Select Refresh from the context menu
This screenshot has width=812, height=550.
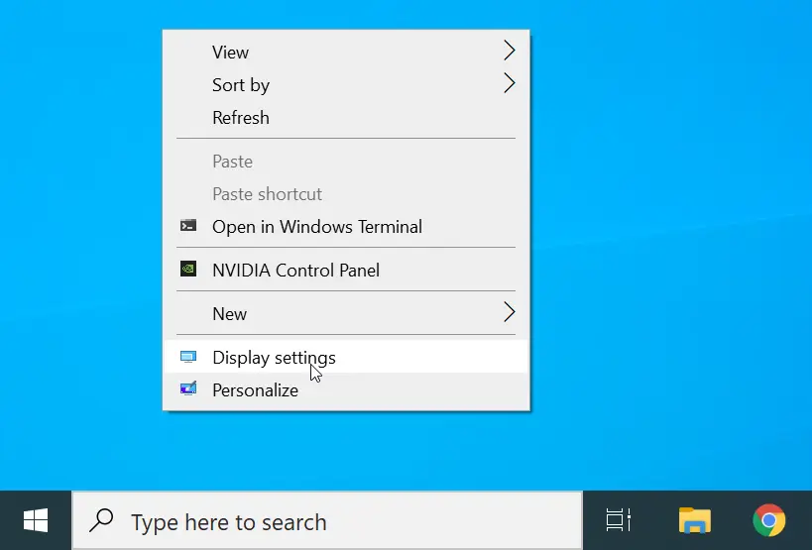[x=241, y=117]
